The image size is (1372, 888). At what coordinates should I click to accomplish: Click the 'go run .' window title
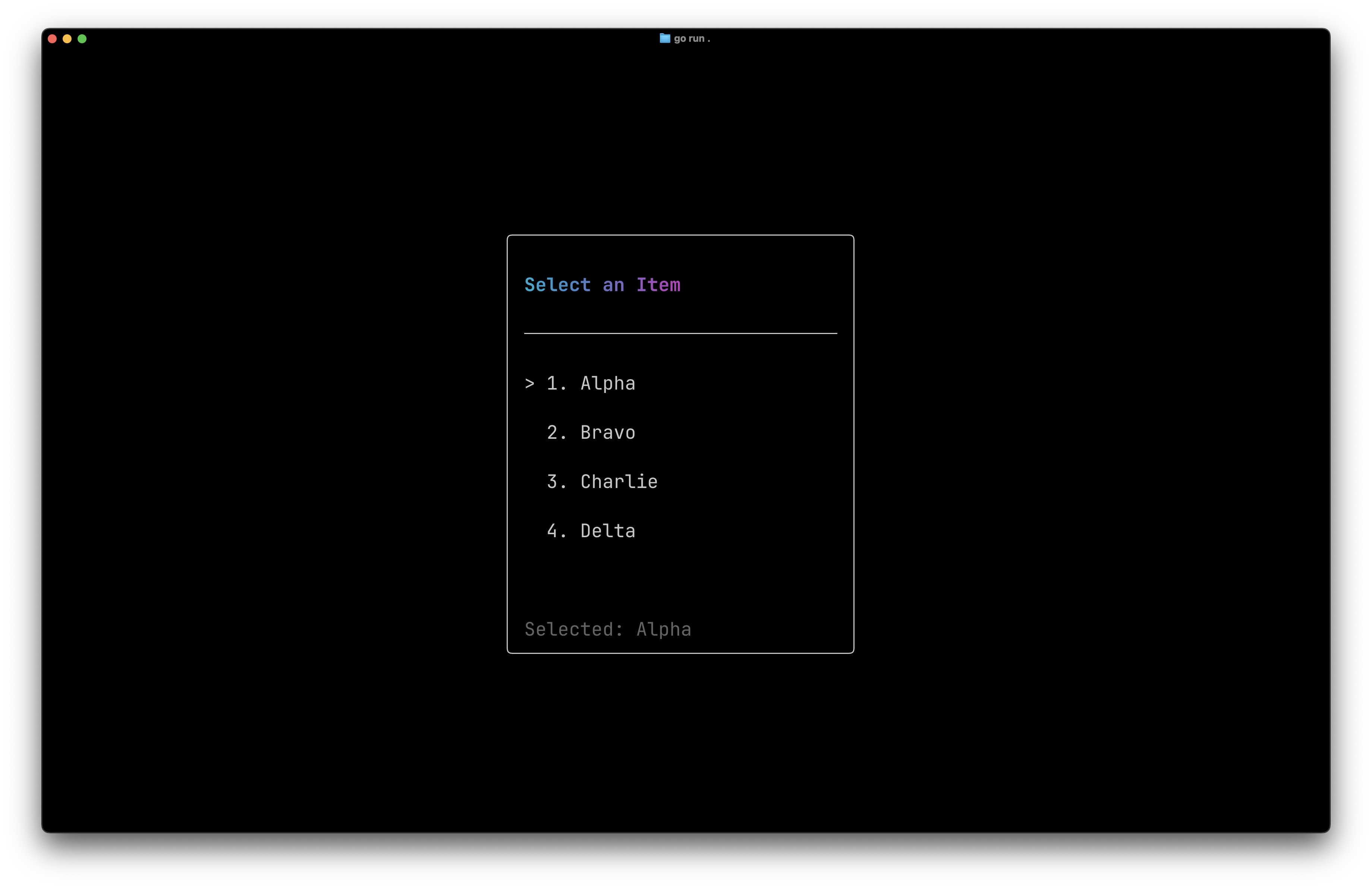pos(692,39)
